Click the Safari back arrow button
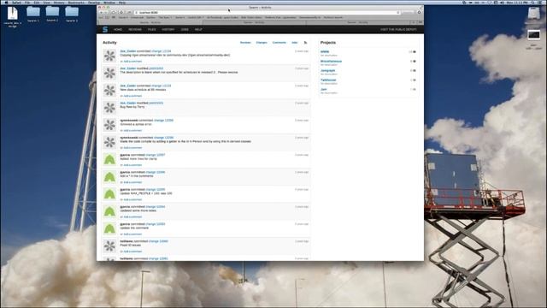This screenshot has width=547, height=308. (102, 12)
